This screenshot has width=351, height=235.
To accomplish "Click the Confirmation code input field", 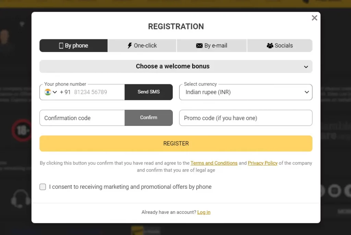I will click(82, 118).
